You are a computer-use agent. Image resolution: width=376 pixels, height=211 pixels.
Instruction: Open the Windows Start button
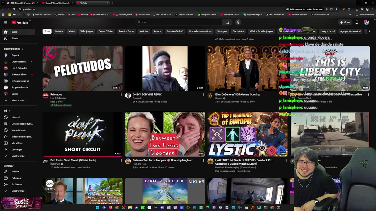click(98, 207)
